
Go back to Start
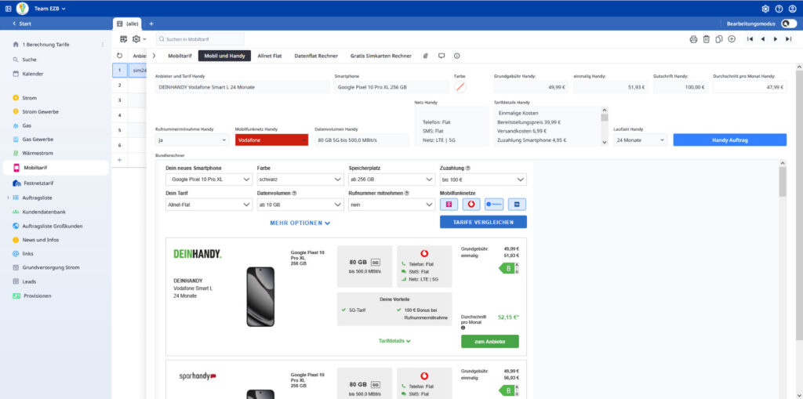(21, 24)
